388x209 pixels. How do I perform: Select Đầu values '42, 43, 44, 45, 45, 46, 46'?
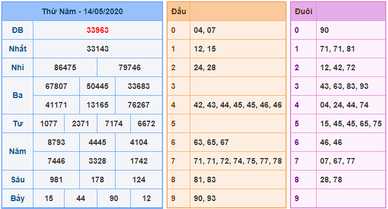coord(238,105)
